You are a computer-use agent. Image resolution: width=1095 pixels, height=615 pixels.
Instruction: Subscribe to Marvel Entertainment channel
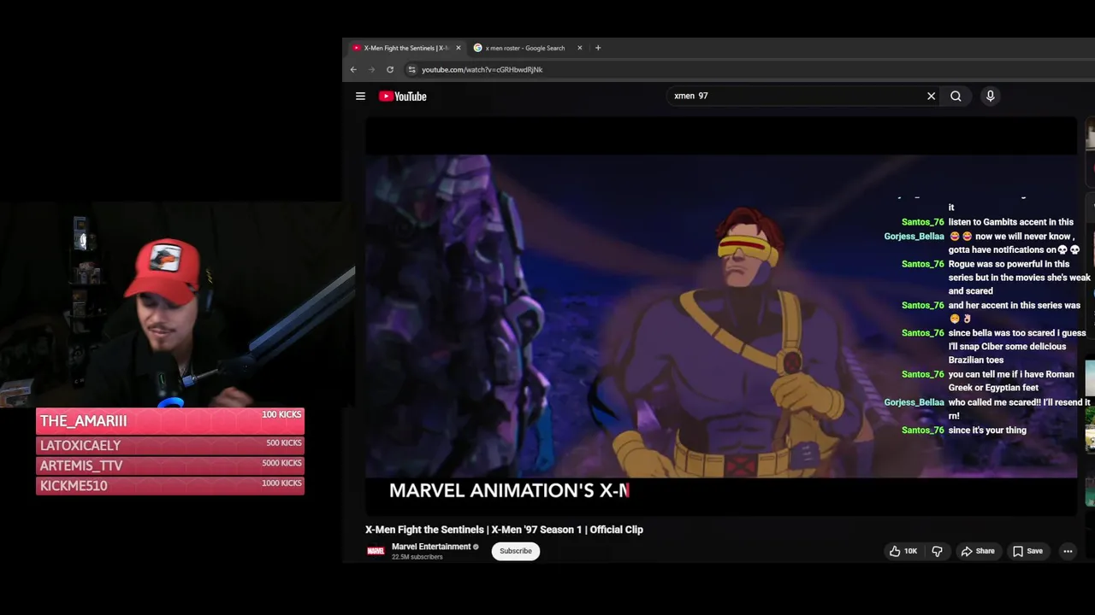pyautogui.click(x=516, y=551)
